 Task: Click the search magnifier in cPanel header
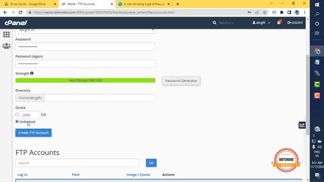tap(215, 23)
